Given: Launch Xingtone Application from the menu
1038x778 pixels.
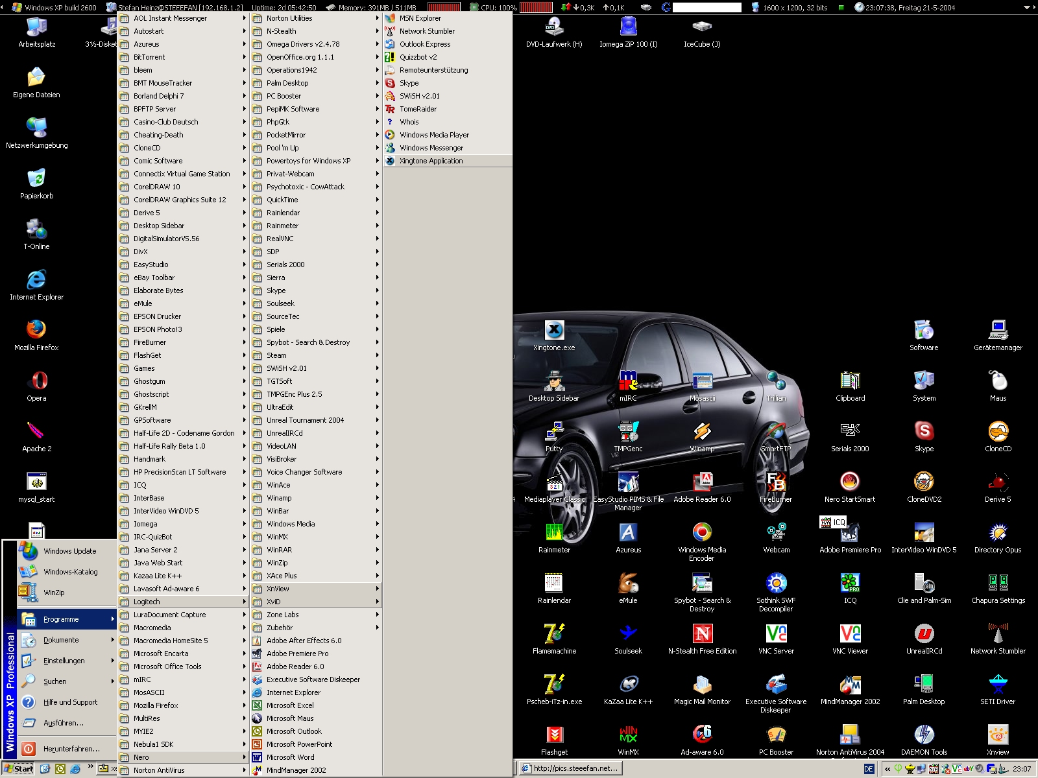Looking at the screenshot, I should pos(448,161).
